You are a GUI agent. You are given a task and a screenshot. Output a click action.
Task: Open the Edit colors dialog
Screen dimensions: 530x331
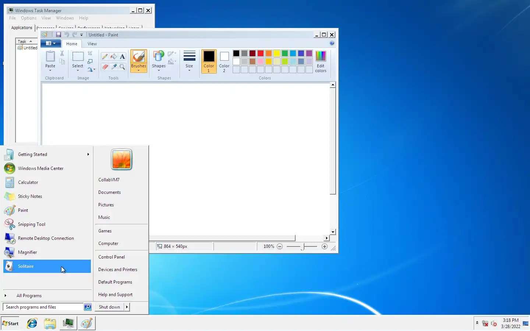pyautogui.click(x=321, y=61)
